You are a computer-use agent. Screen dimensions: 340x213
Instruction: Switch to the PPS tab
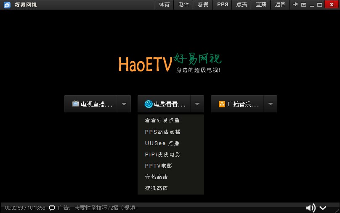click(223, 5)
